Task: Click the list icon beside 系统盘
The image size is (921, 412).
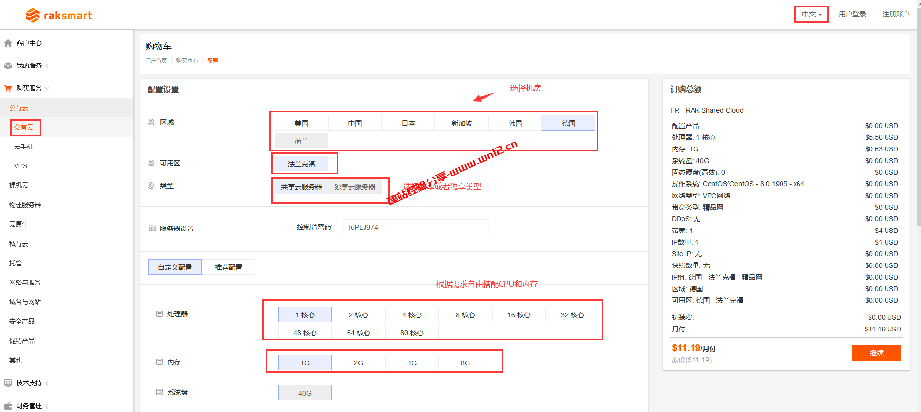Action: pyautogui.click(x=159, y=392)
